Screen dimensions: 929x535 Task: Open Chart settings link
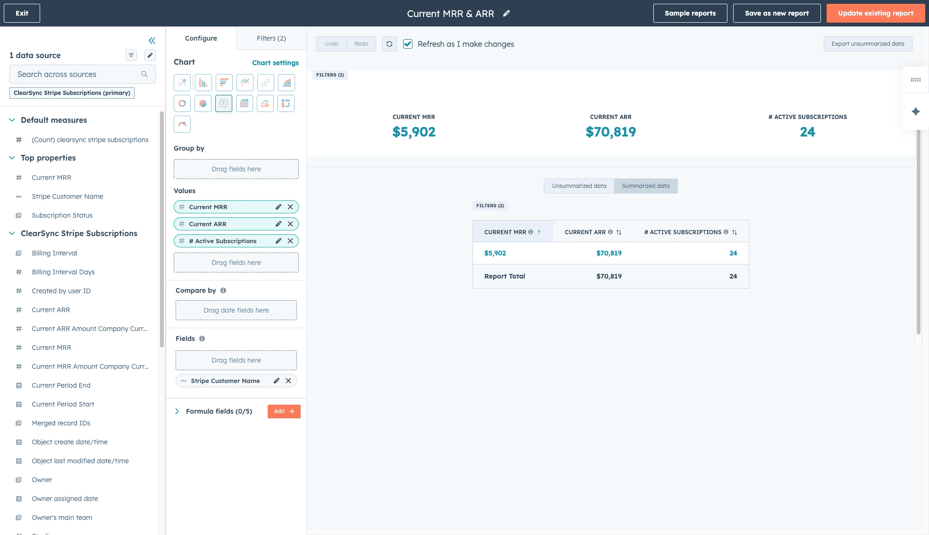coord(275,63)
